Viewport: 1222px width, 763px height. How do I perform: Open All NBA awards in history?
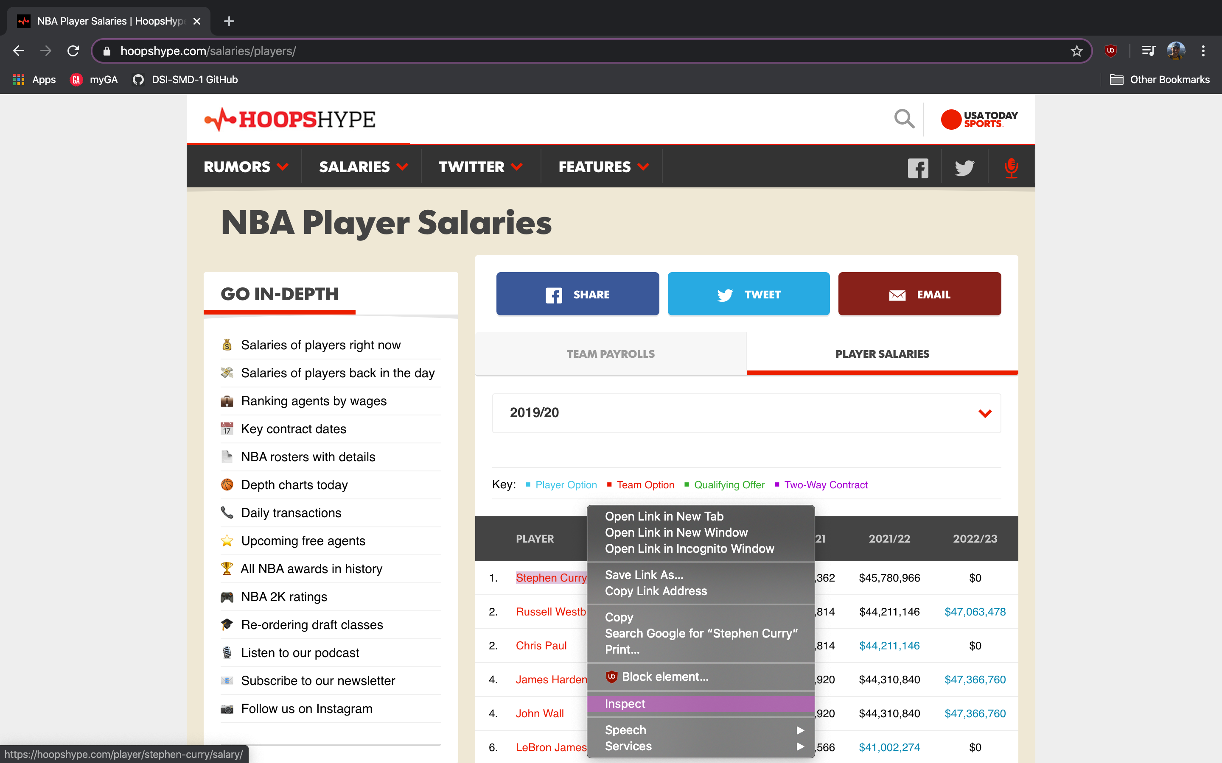click(311, 569)
